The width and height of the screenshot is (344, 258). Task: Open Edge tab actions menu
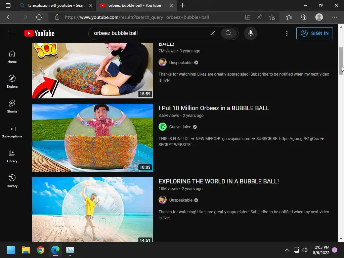pos(8,5)
